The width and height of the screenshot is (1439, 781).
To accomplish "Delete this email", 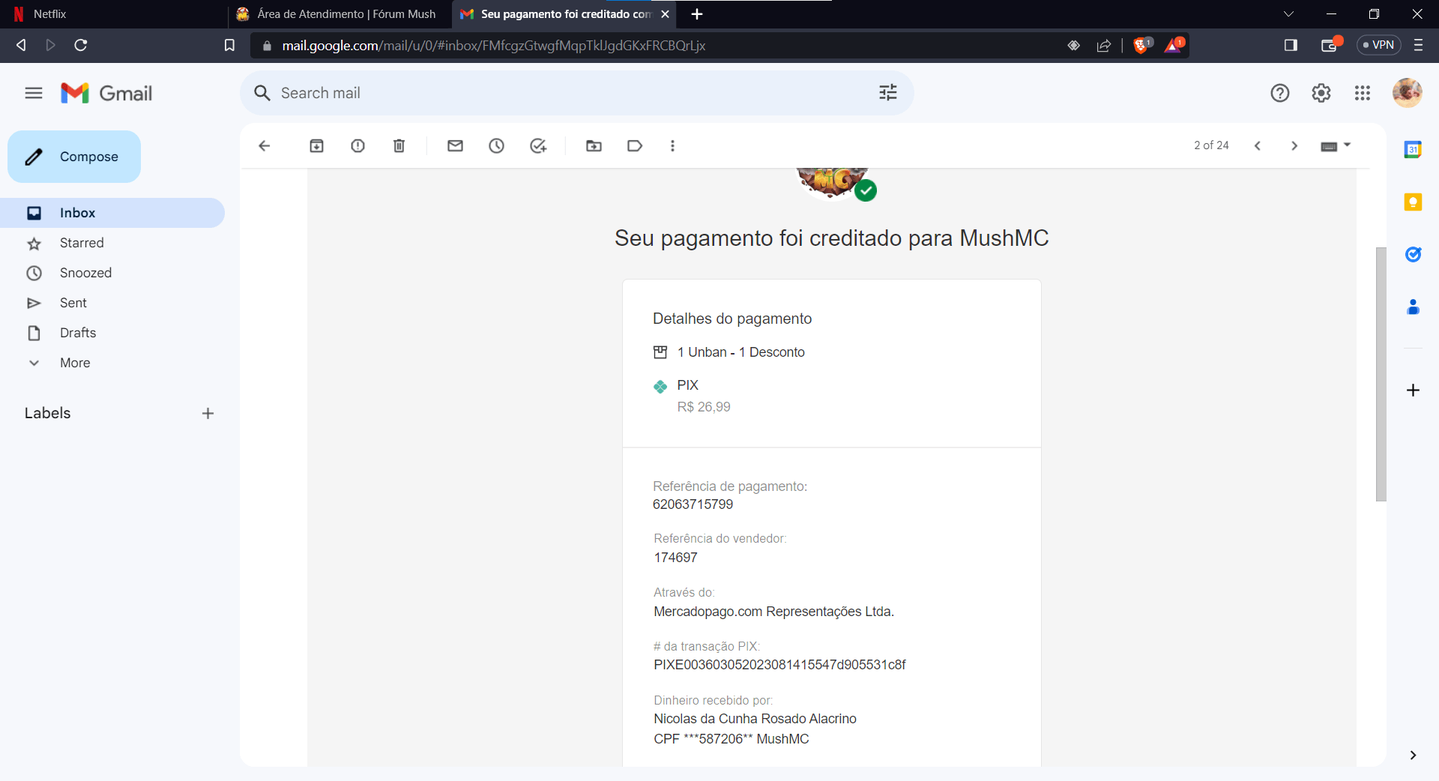I will (399, 145).
